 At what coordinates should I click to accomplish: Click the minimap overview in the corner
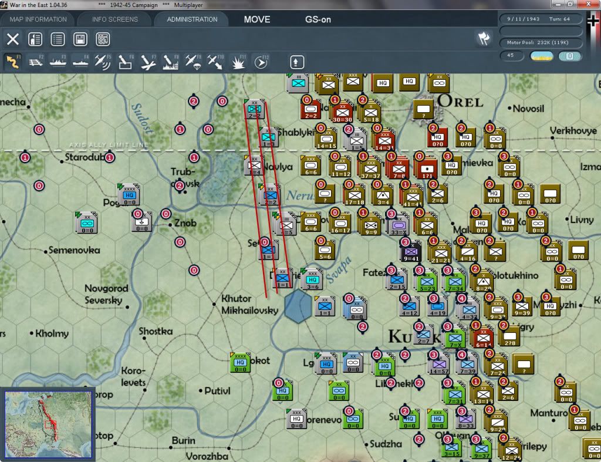[x=48, y=424]
